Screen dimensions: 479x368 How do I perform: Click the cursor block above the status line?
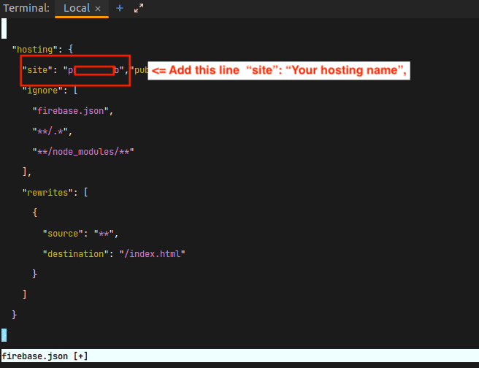coord(4,335)
